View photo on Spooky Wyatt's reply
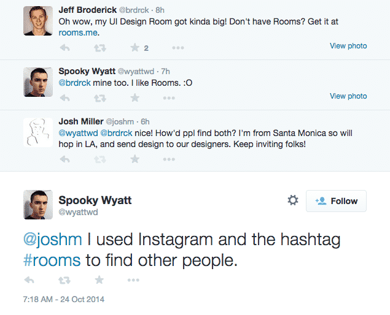This screenshot has height=315, width=390. click(x=348, y=96)
